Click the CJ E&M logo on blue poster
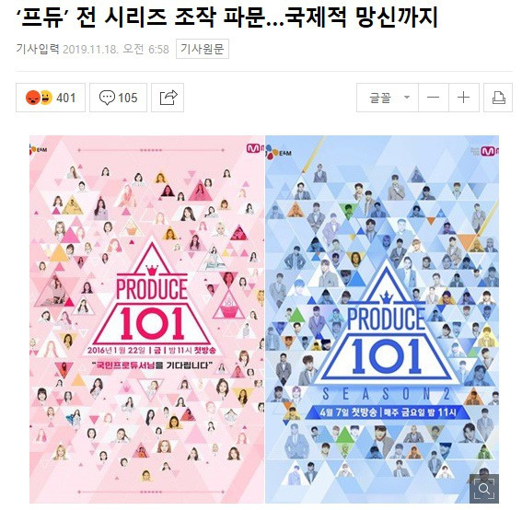Screen dimensions: 522x510 coord(278,153)
